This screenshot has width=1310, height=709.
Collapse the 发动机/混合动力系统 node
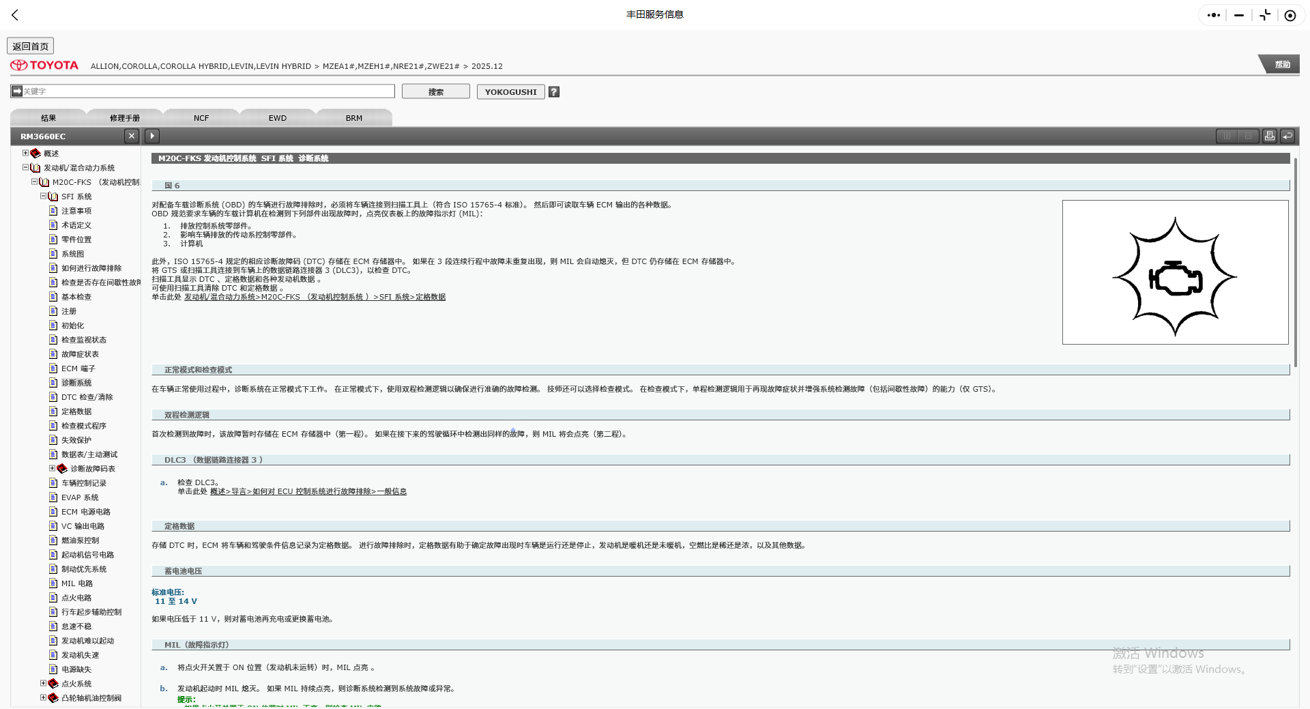point(25,167)
